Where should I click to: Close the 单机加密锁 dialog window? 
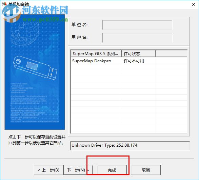[x=194, y=4]
